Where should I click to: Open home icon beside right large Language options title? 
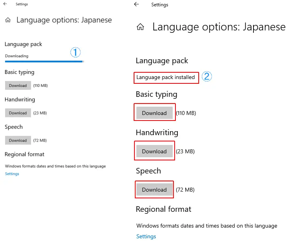point(140,27)
